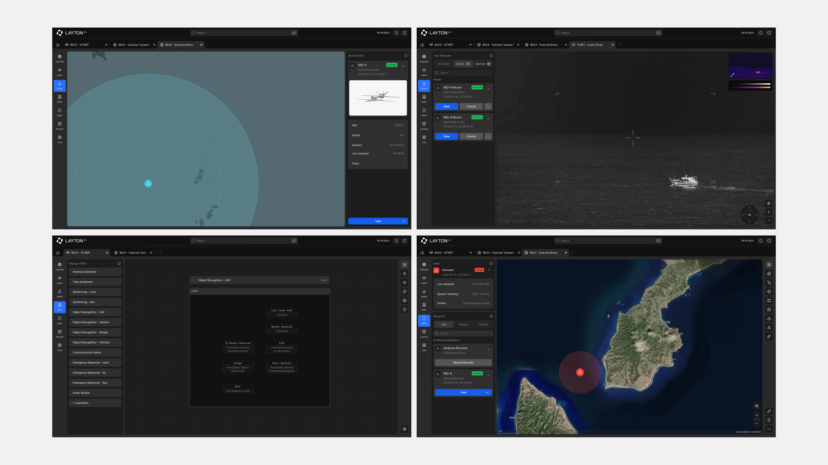
Task: Click the trash delete icon beside the satellite map
Action: (x=769, y=420)
